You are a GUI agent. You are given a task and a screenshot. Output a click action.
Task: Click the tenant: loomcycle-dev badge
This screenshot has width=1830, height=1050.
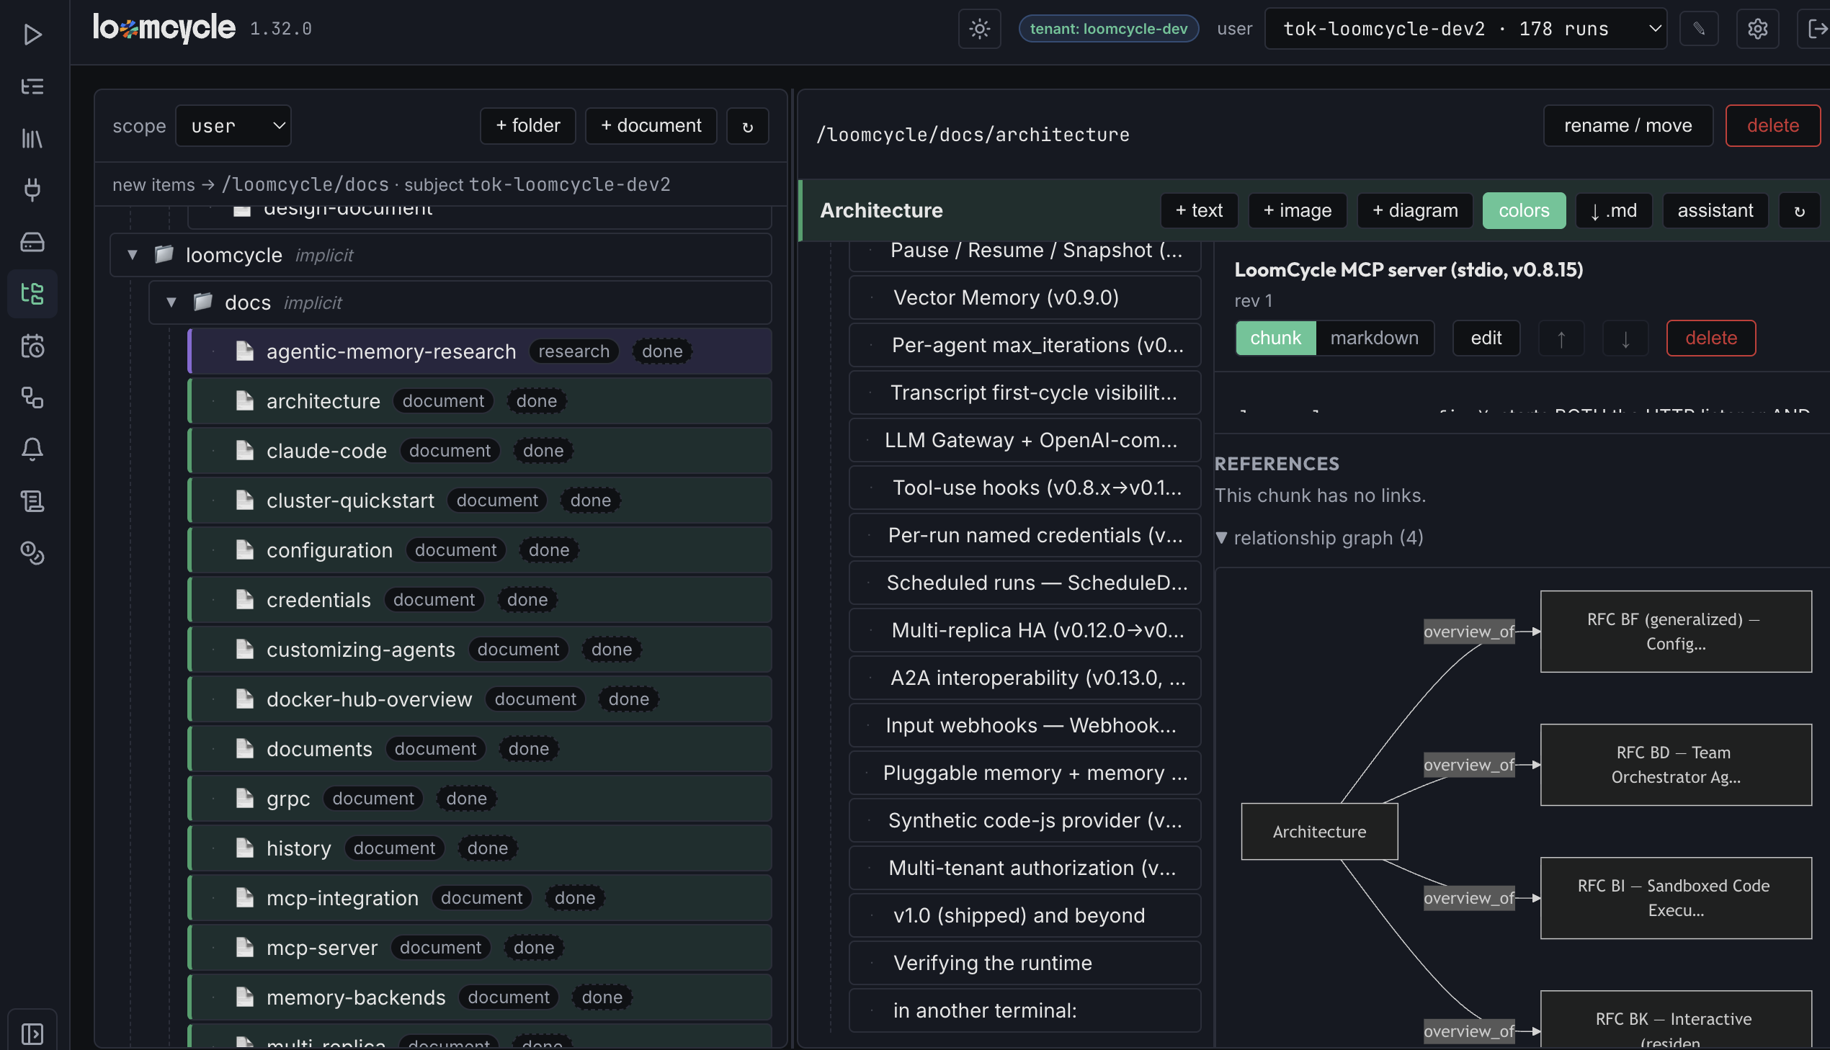pos(1108,29)
